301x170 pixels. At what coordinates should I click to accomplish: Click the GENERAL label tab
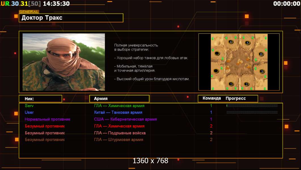pyautogui.click(x=29, y=12)
